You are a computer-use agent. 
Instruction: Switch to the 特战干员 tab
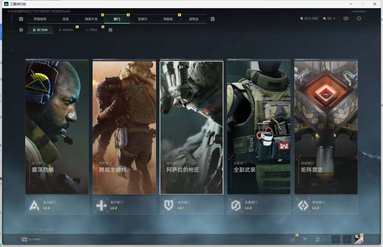[x=91, y=19]
